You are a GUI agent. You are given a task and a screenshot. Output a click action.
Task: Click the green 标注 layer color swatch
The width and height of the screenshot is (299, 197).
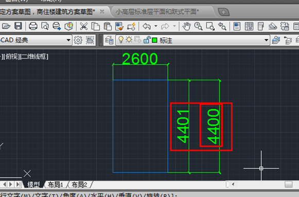coord(154,40)
